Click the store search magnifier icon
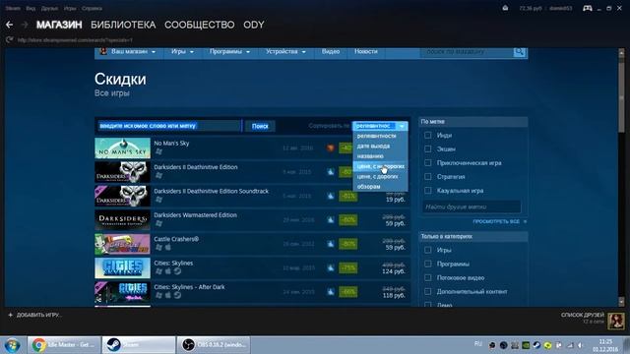630x354 pixels. pyautogui.click(x=520, y=52)
